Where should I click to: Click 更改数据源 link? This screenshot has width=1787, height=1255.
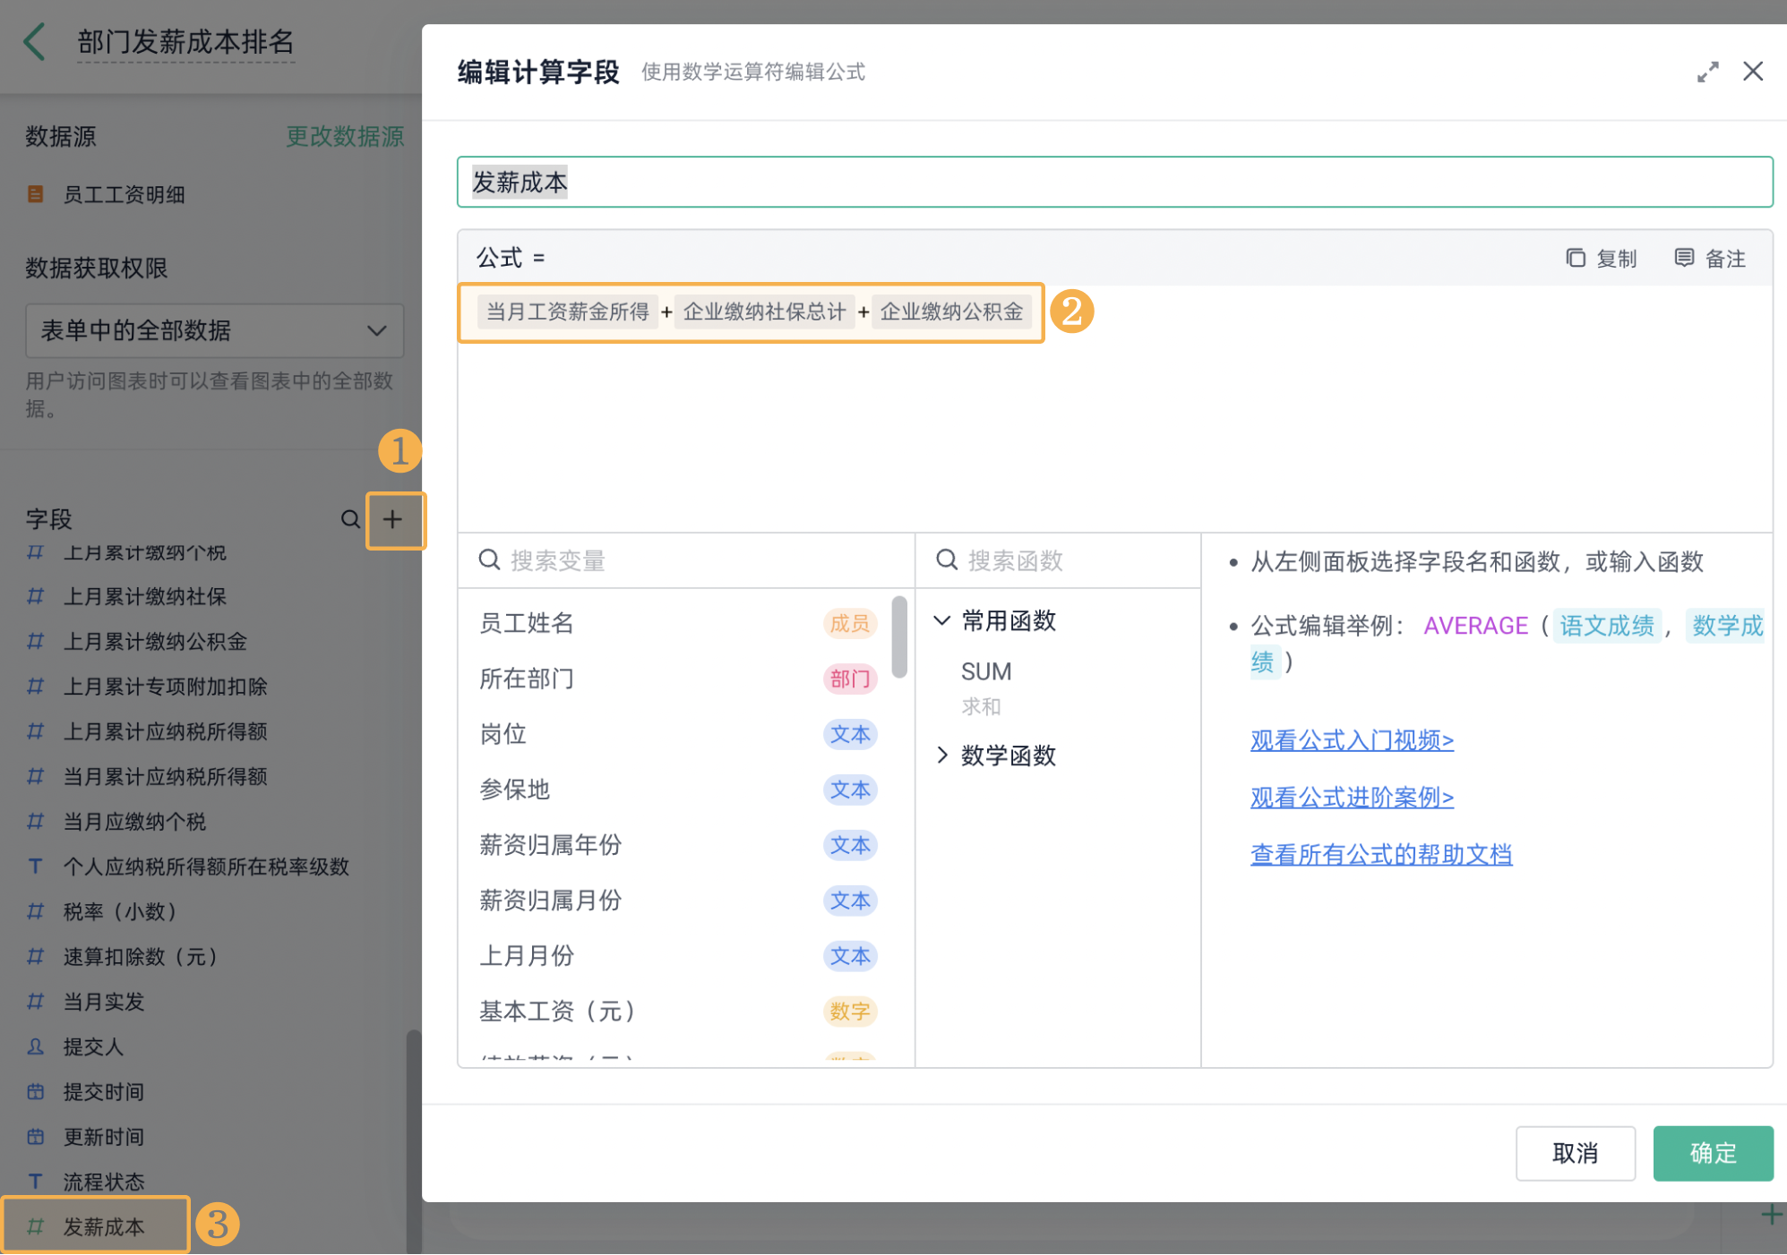click(345, 136)
